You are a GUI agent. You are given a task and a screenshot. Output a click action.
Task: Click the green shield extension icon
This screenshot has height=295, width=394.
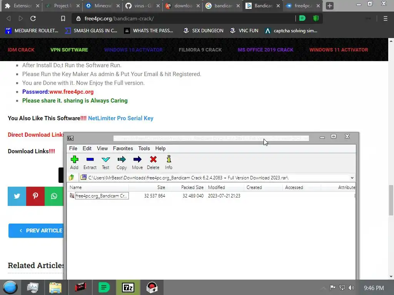point(316,18)
